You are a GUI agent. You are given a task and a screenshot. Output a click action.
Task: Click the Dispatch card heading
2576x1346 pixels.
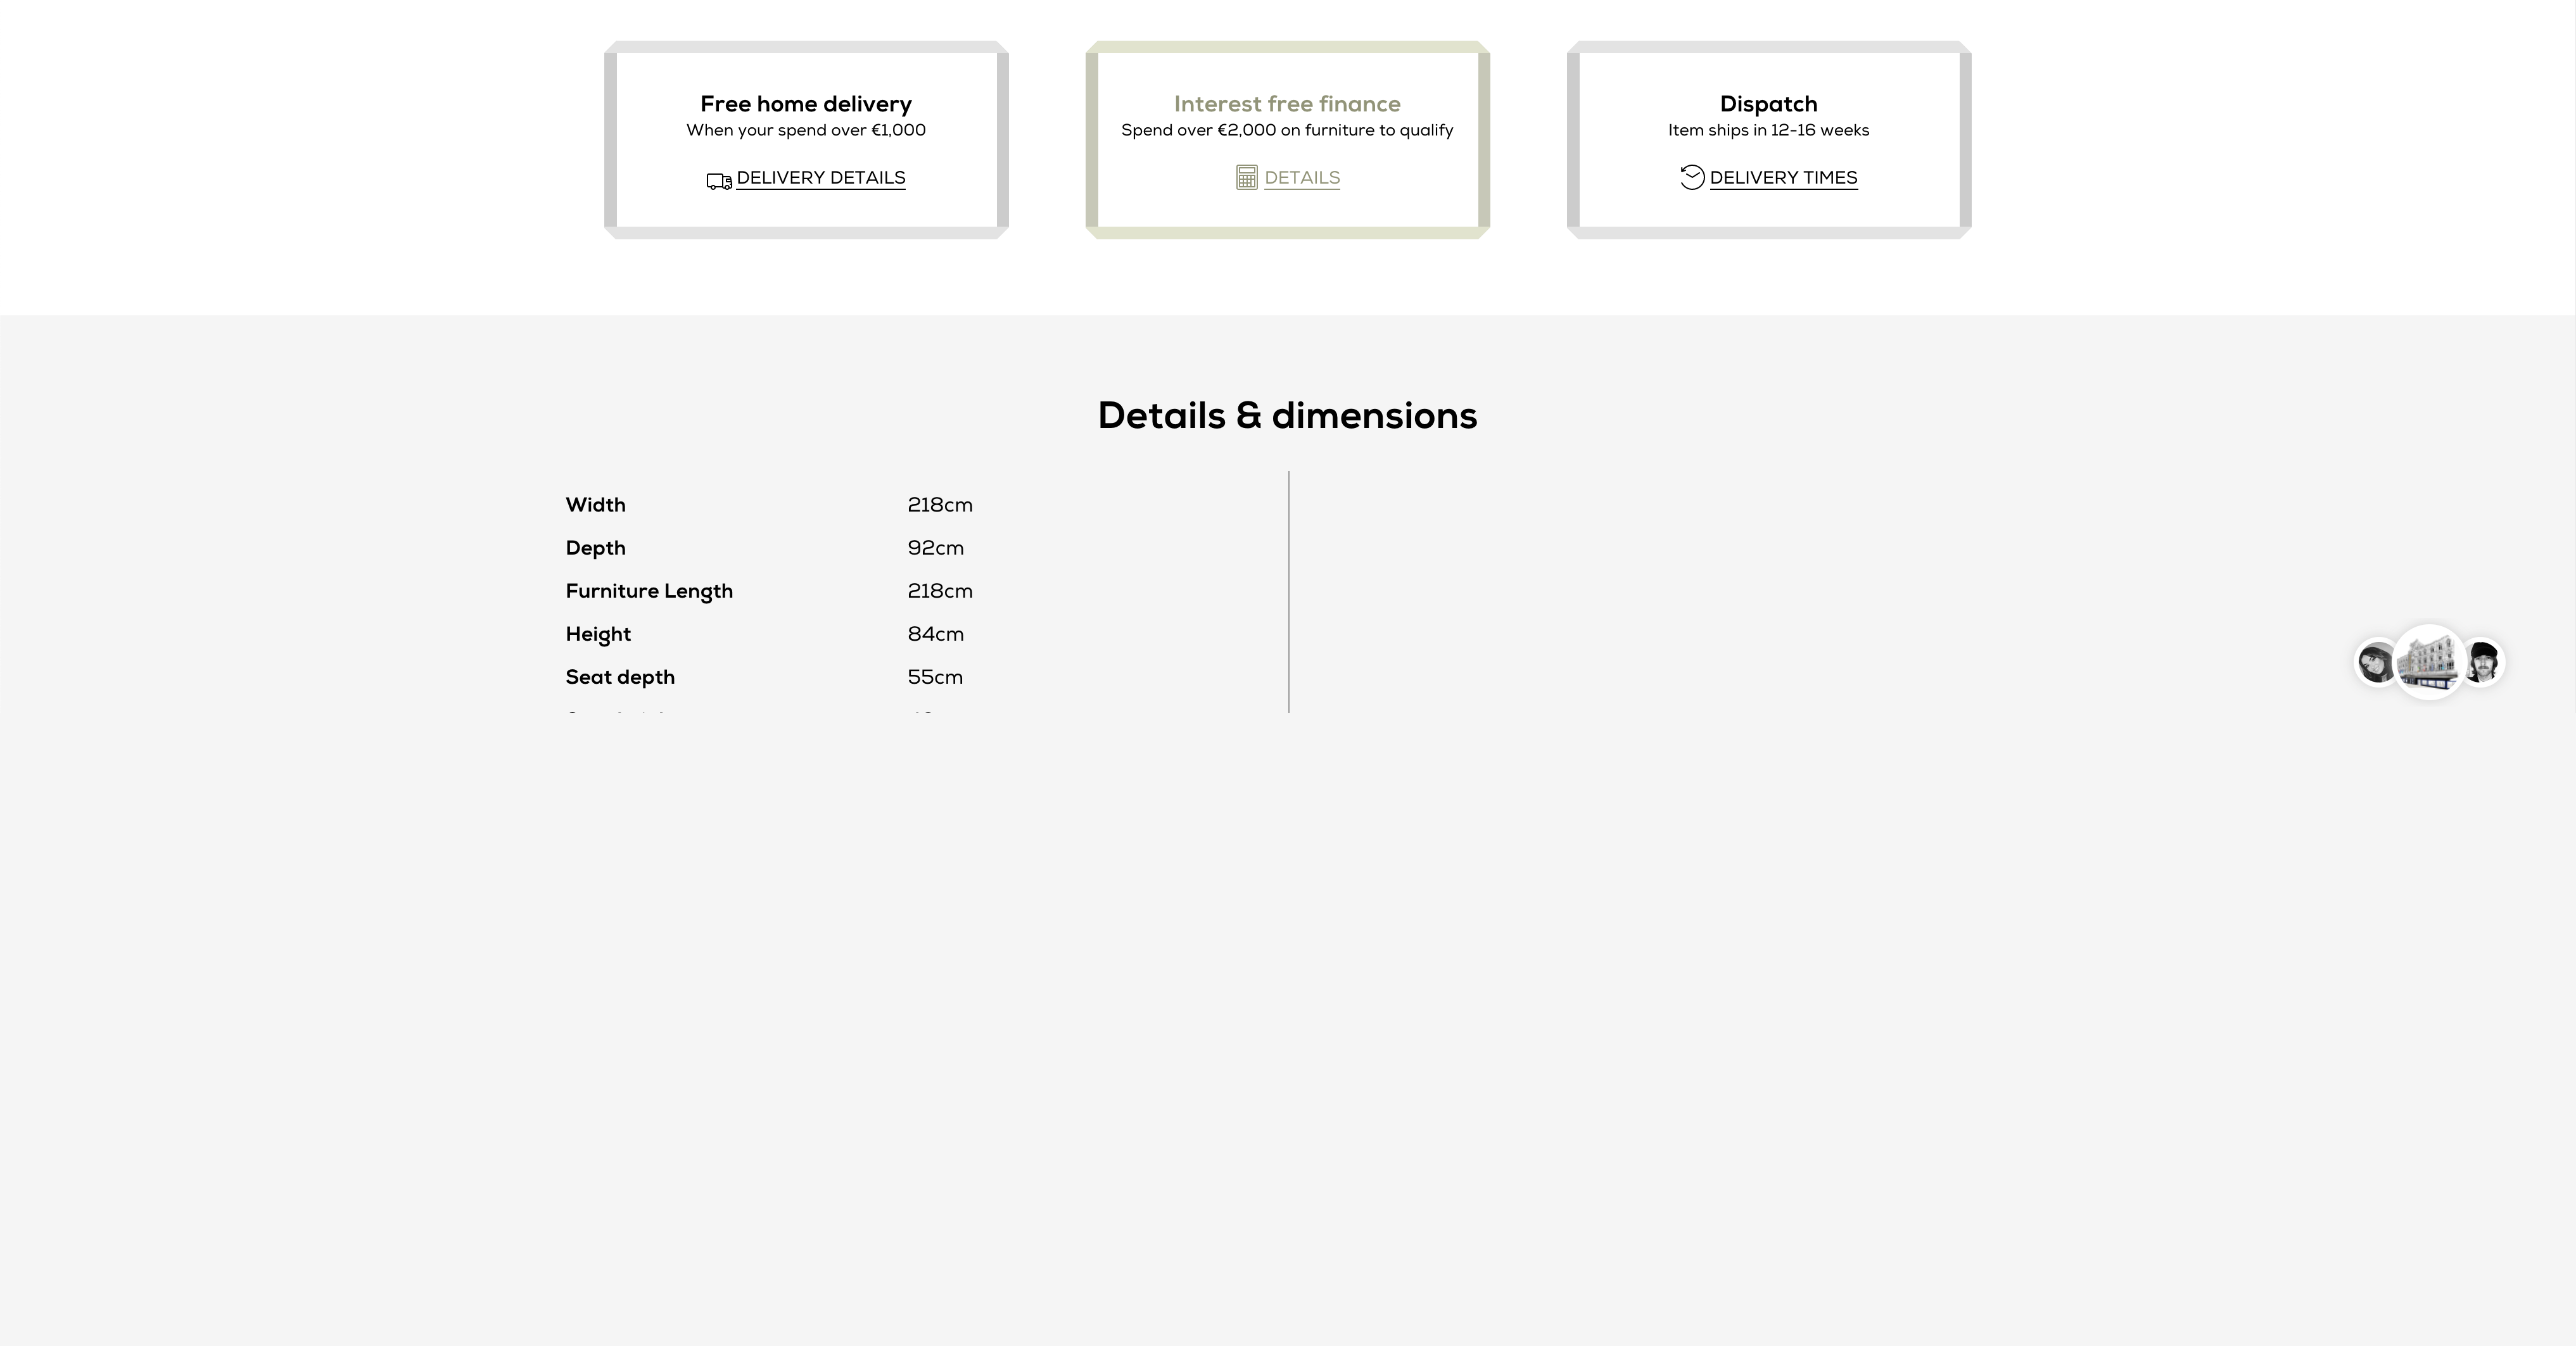click(x=1768, y=104)
